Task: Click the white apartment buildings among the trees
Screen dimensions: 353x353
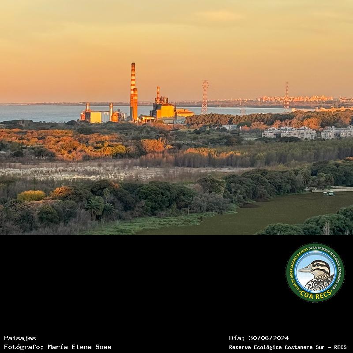Action: (289, 132)
